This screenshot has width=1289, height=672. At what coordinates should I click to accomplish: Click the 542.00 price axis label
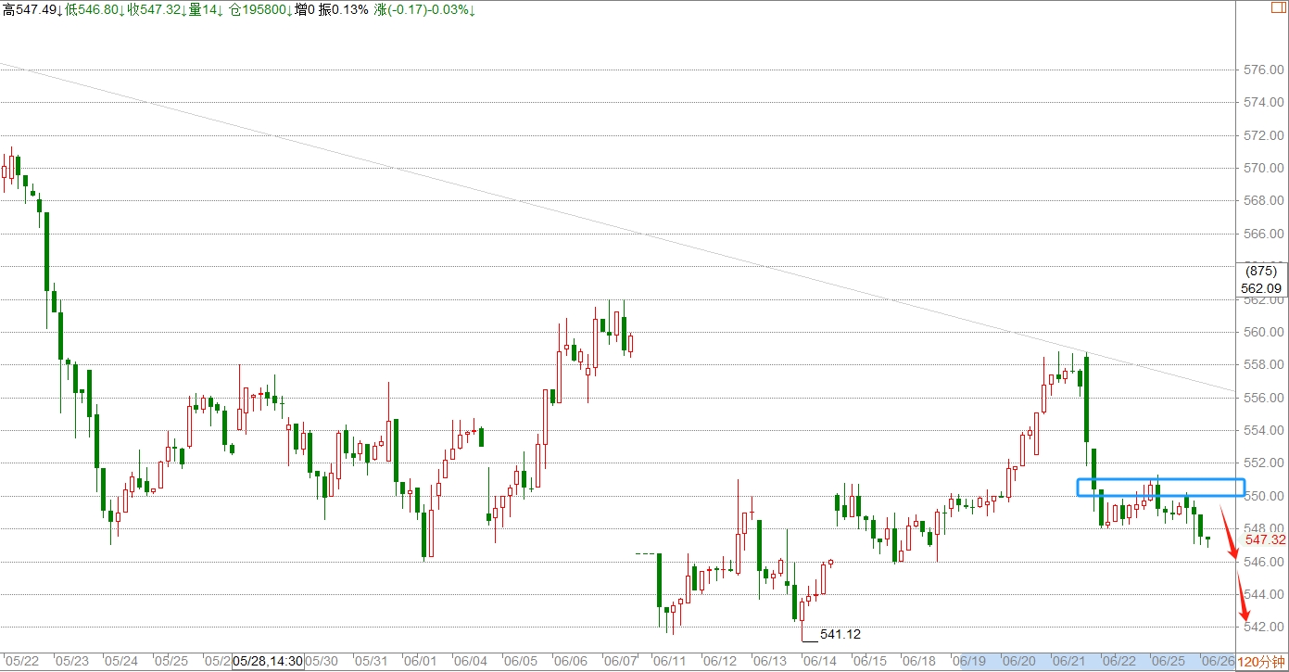coord(1265,627)
